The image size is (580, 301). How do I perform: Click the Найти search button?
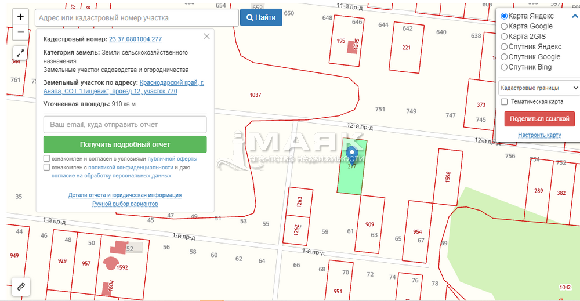(x=261, y=17)
